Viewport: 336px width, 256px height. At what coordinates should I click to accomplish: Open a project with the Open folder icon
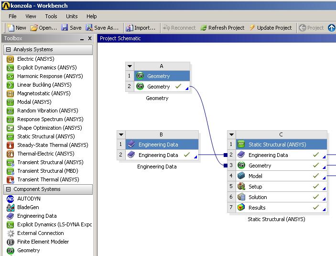tap(33, 28)
